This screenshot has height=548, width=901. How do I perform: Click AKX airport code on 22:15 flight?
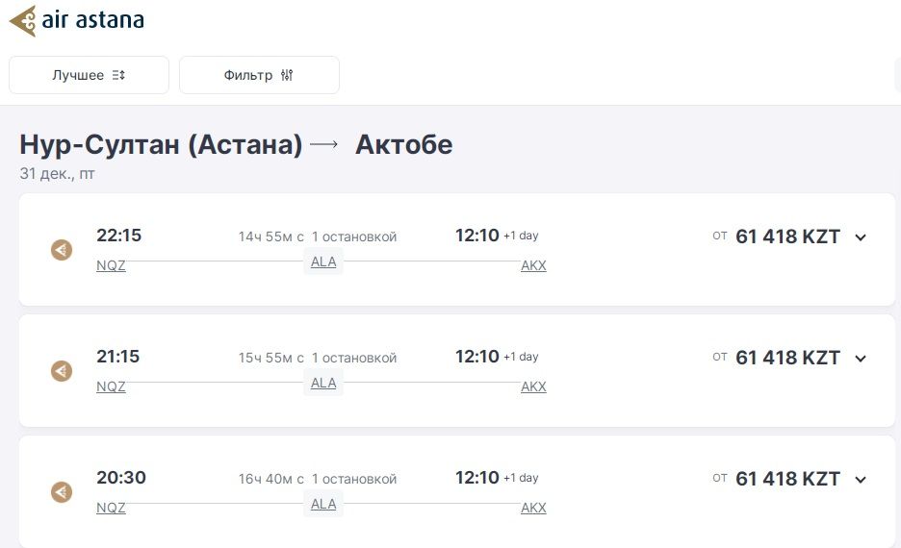pyautogui.click(x=533, y=266)
